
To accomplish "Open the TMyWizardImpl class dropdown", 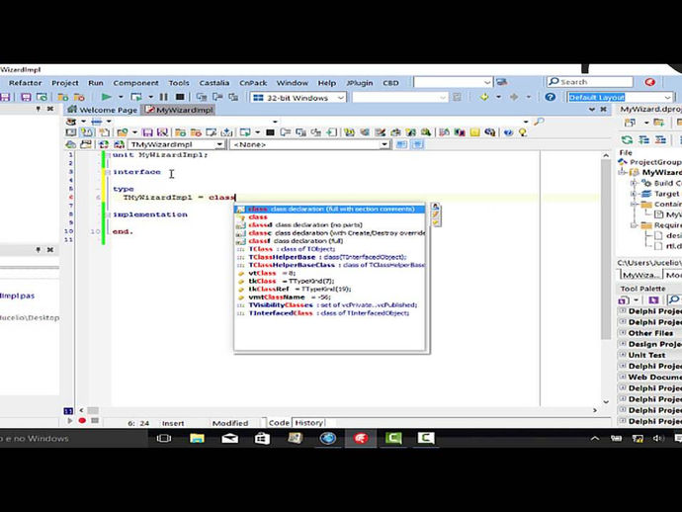I will 219,144.
